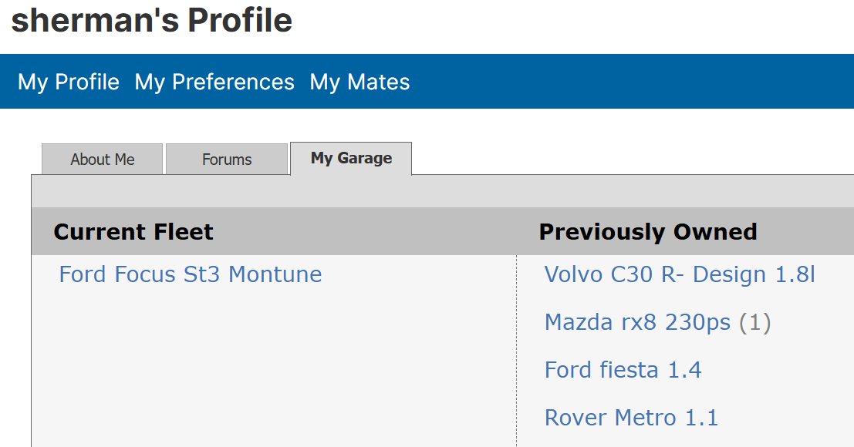The width and height of the screenshot is (854, 447).
Task: Open the My Profile navigation link
Action: [69, 82]
